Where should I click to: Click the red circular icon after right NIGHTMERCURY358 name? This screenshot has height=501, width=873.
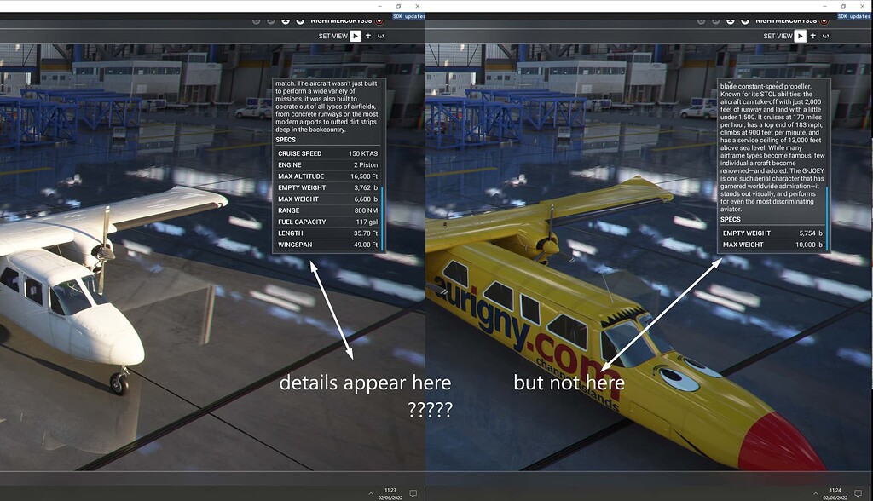[822, 20]
